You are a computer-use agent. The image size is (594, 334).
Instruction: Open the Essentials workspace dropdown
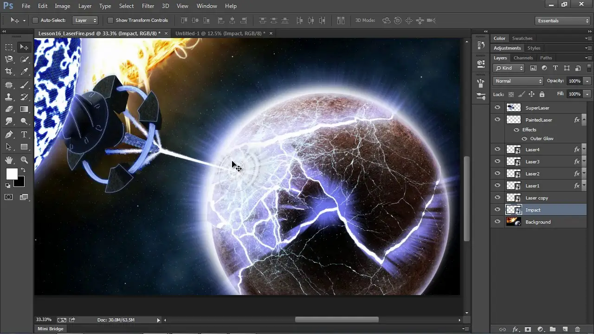pyautogui.click(x=562, y=20)
